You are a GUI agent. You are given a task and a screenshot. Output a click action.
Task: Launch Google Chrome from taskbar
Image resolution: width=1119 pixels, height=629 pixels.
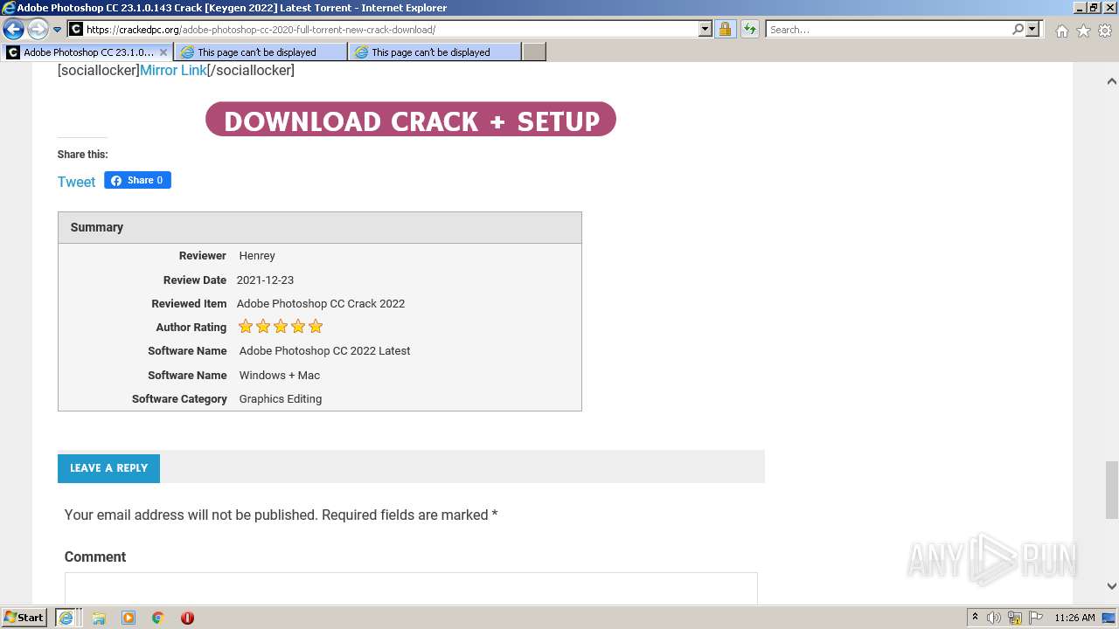pyautogui.click(x=158, y=618)
